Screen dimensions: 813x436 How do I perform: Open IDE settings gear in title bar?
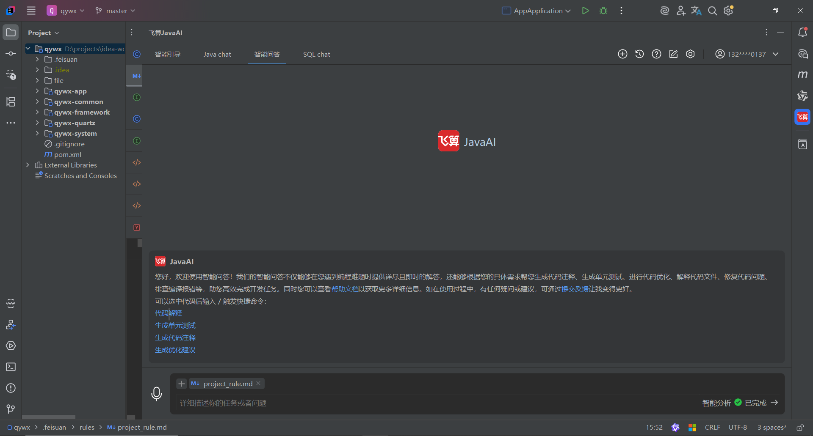point(729,11)
